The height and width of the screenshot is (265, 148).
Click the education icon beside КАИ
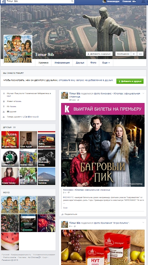4,93
